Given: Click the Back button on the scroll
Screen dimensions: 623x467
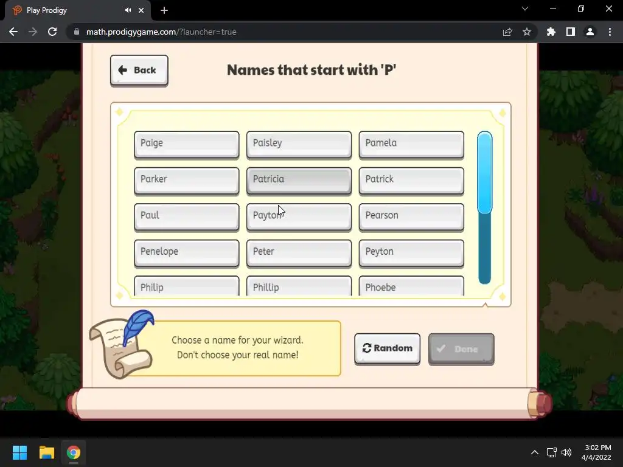Looking at the screenshot, I should pyautogui.click(x=139, y=71).
